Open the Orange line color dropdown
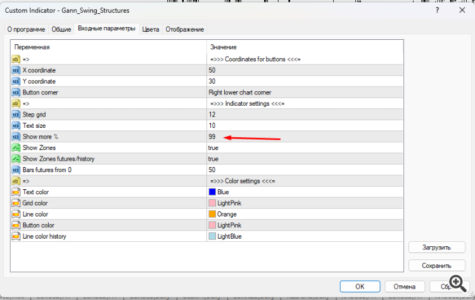The width and height of the screenshot is (475, 300). click(305, 215)
